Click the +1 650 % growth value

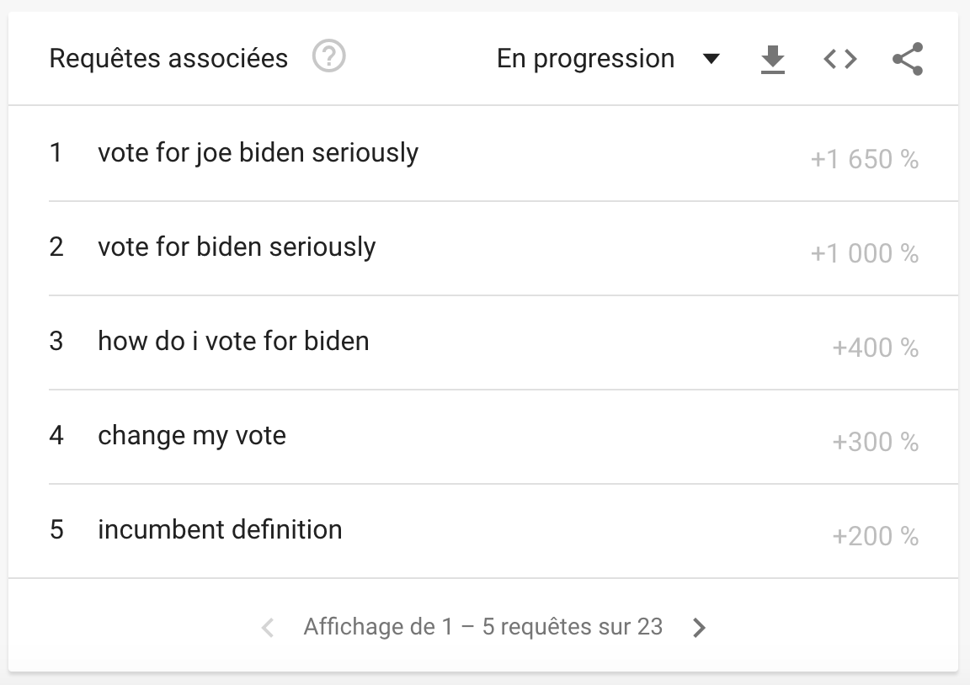pos(864,159)
